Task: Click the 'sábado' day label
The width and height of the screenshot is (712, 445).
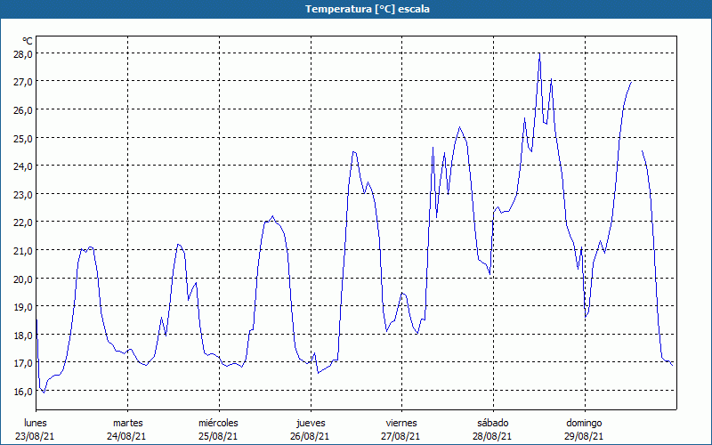Action: [x=493, y=423]
